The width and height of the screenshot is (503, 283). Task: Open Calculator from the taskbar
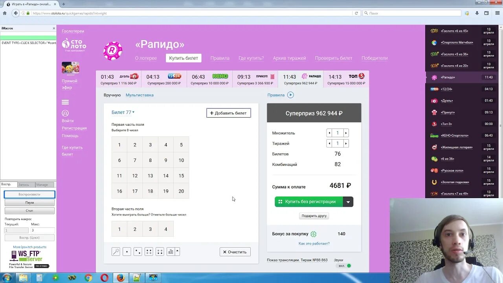click(39, 278)
